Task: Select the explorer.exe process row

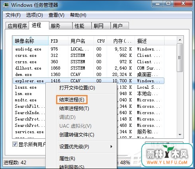Action: [x=88, y=81]
